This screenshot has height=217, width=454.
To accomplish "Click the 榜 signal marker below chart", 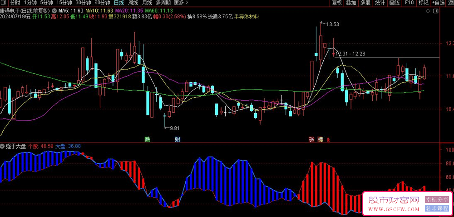I will pyautogui.click(x=320, y=140).
